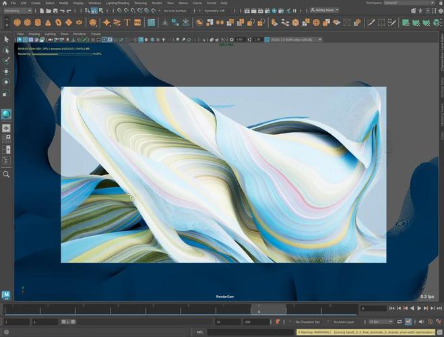Click the Maya logo icon at bottom left
This screenshot has width=444, height=337.
pos(6,294)
